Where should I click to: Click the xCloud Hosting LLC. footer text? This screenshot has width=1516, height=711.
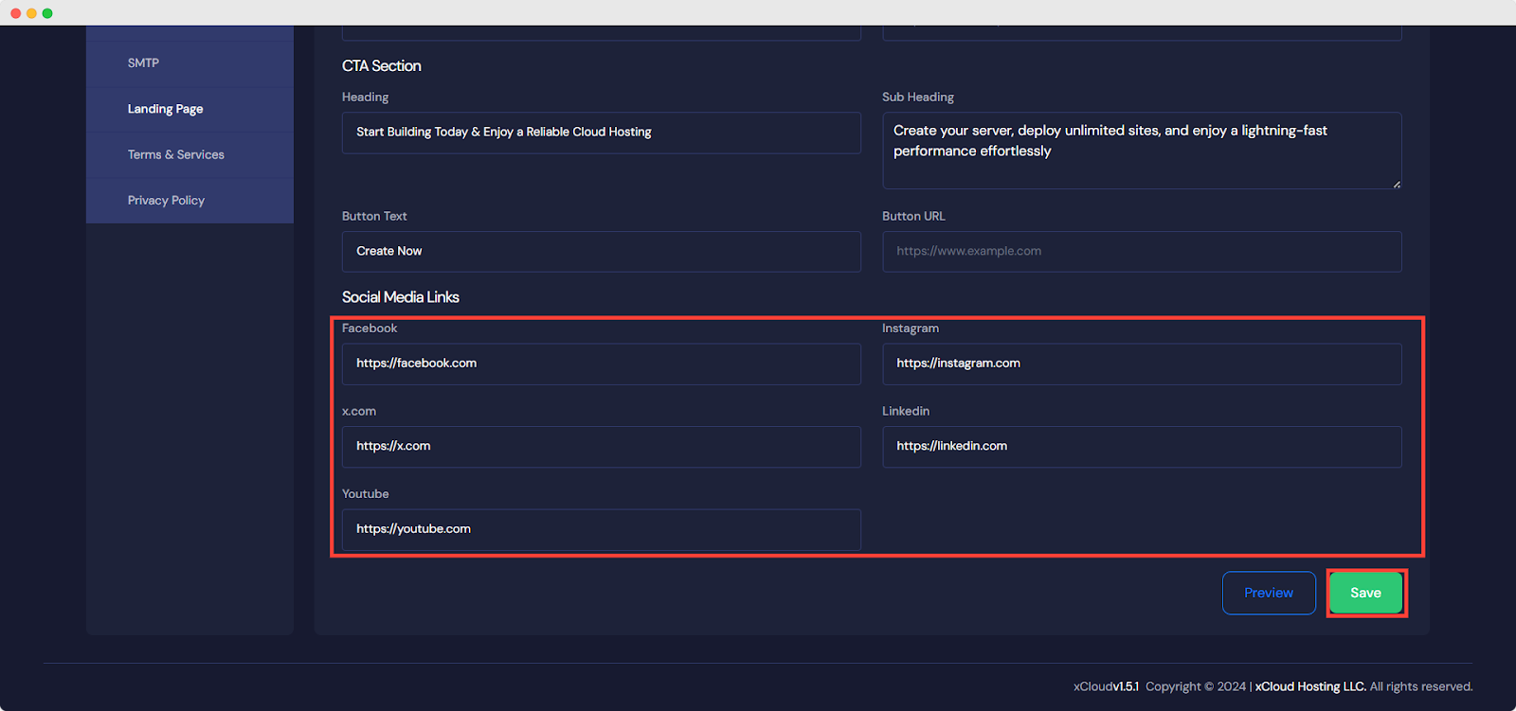(1310, 686)
